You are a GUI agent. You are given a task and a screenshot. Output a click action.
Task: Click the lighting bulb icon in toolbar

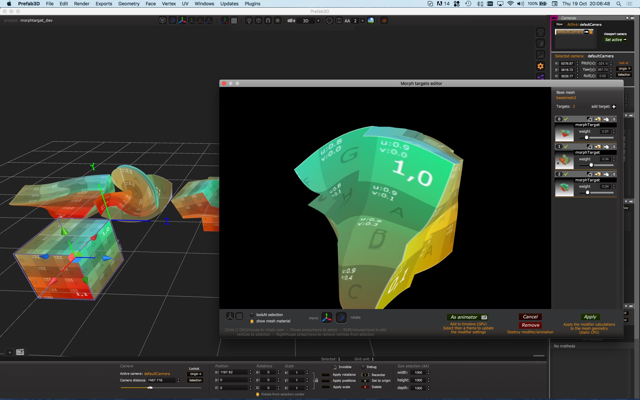click(x=249, y=20)
